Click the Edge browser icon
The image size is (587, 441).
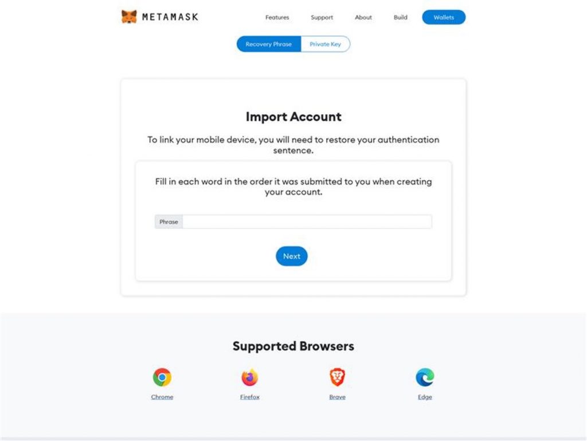point(425,377)
